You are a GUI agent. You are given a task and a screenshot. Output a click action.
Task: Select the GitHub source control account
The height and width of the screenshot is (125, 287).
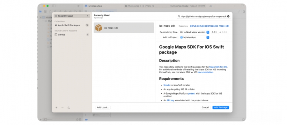[72, 35]
